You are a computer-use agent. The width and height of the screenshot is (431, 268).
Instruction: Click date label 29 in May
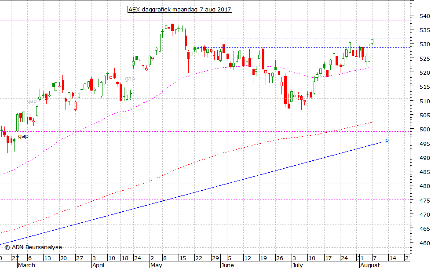tap(215, 258)
